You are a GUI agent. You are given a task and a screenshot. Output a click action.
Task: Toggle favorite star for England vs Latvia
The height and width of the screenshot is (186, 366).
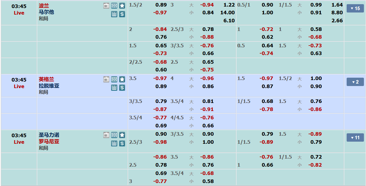coord(122,79)
